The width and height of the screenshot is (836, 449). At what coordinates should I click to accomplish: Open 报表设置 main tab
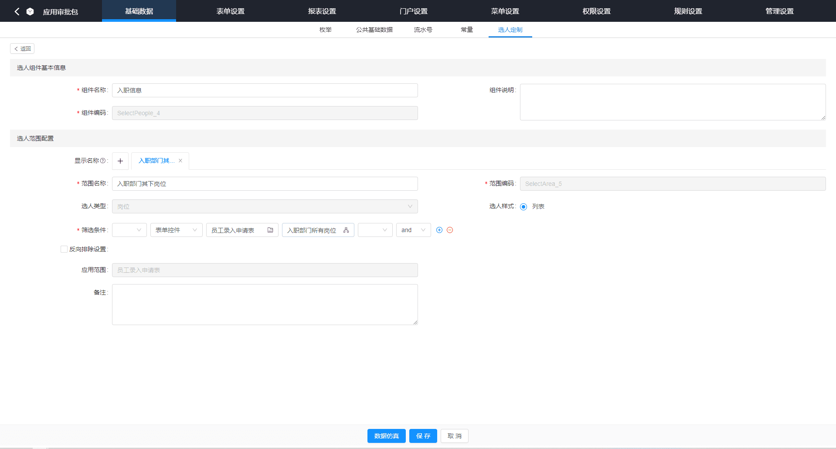coord(322,11)
